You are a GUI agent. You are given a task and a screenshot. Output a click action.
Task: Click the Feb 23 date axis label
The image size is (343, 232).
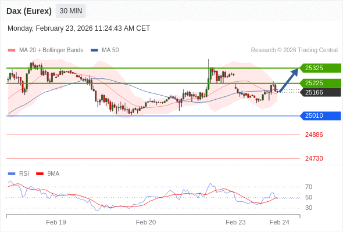[x=235, y=222]
